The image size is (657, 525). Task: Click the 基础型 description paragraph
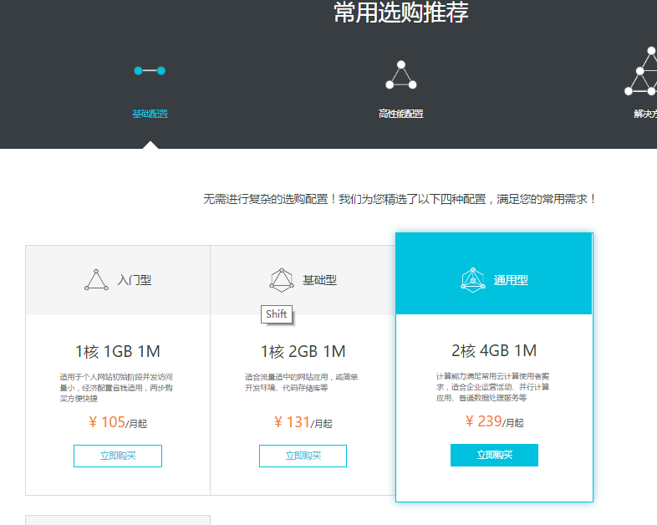coord(301,382)
